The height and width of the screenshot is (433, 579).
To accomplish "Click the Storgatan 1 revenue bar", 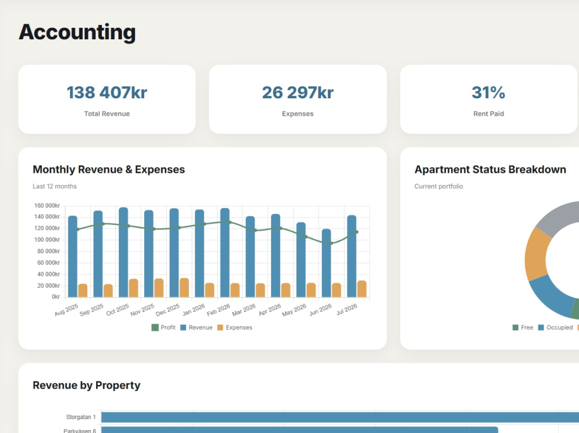I will [x=340, y=417].
